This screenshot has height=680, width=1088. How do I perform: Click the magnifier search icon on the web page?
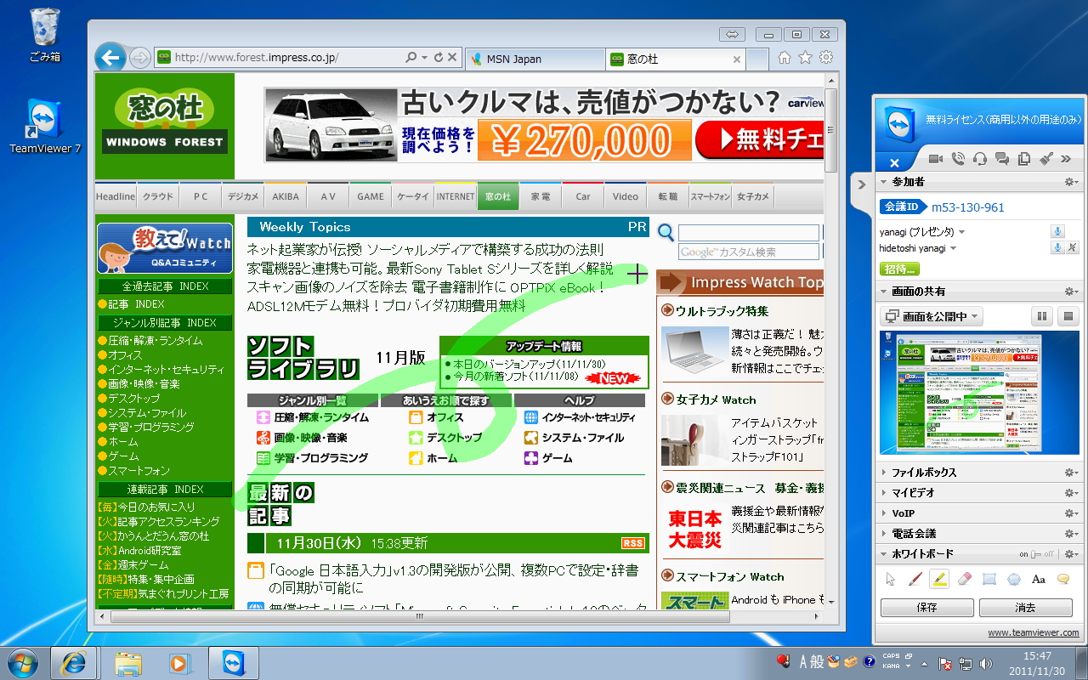[x=666, y=233]
